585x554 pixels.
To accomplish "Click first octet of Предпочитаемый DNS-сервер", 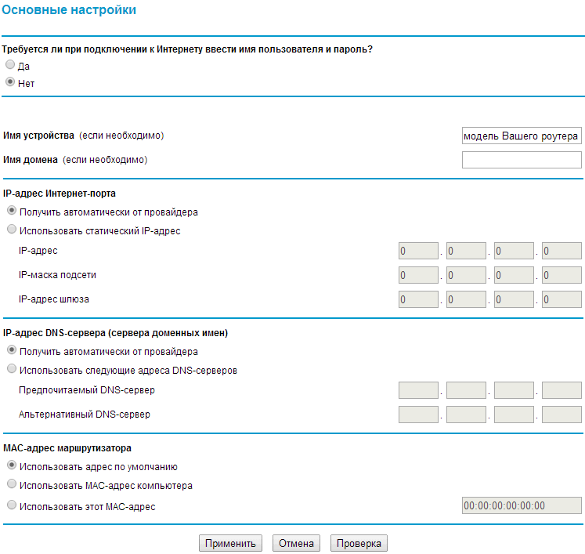I will (x=418, y=390).
